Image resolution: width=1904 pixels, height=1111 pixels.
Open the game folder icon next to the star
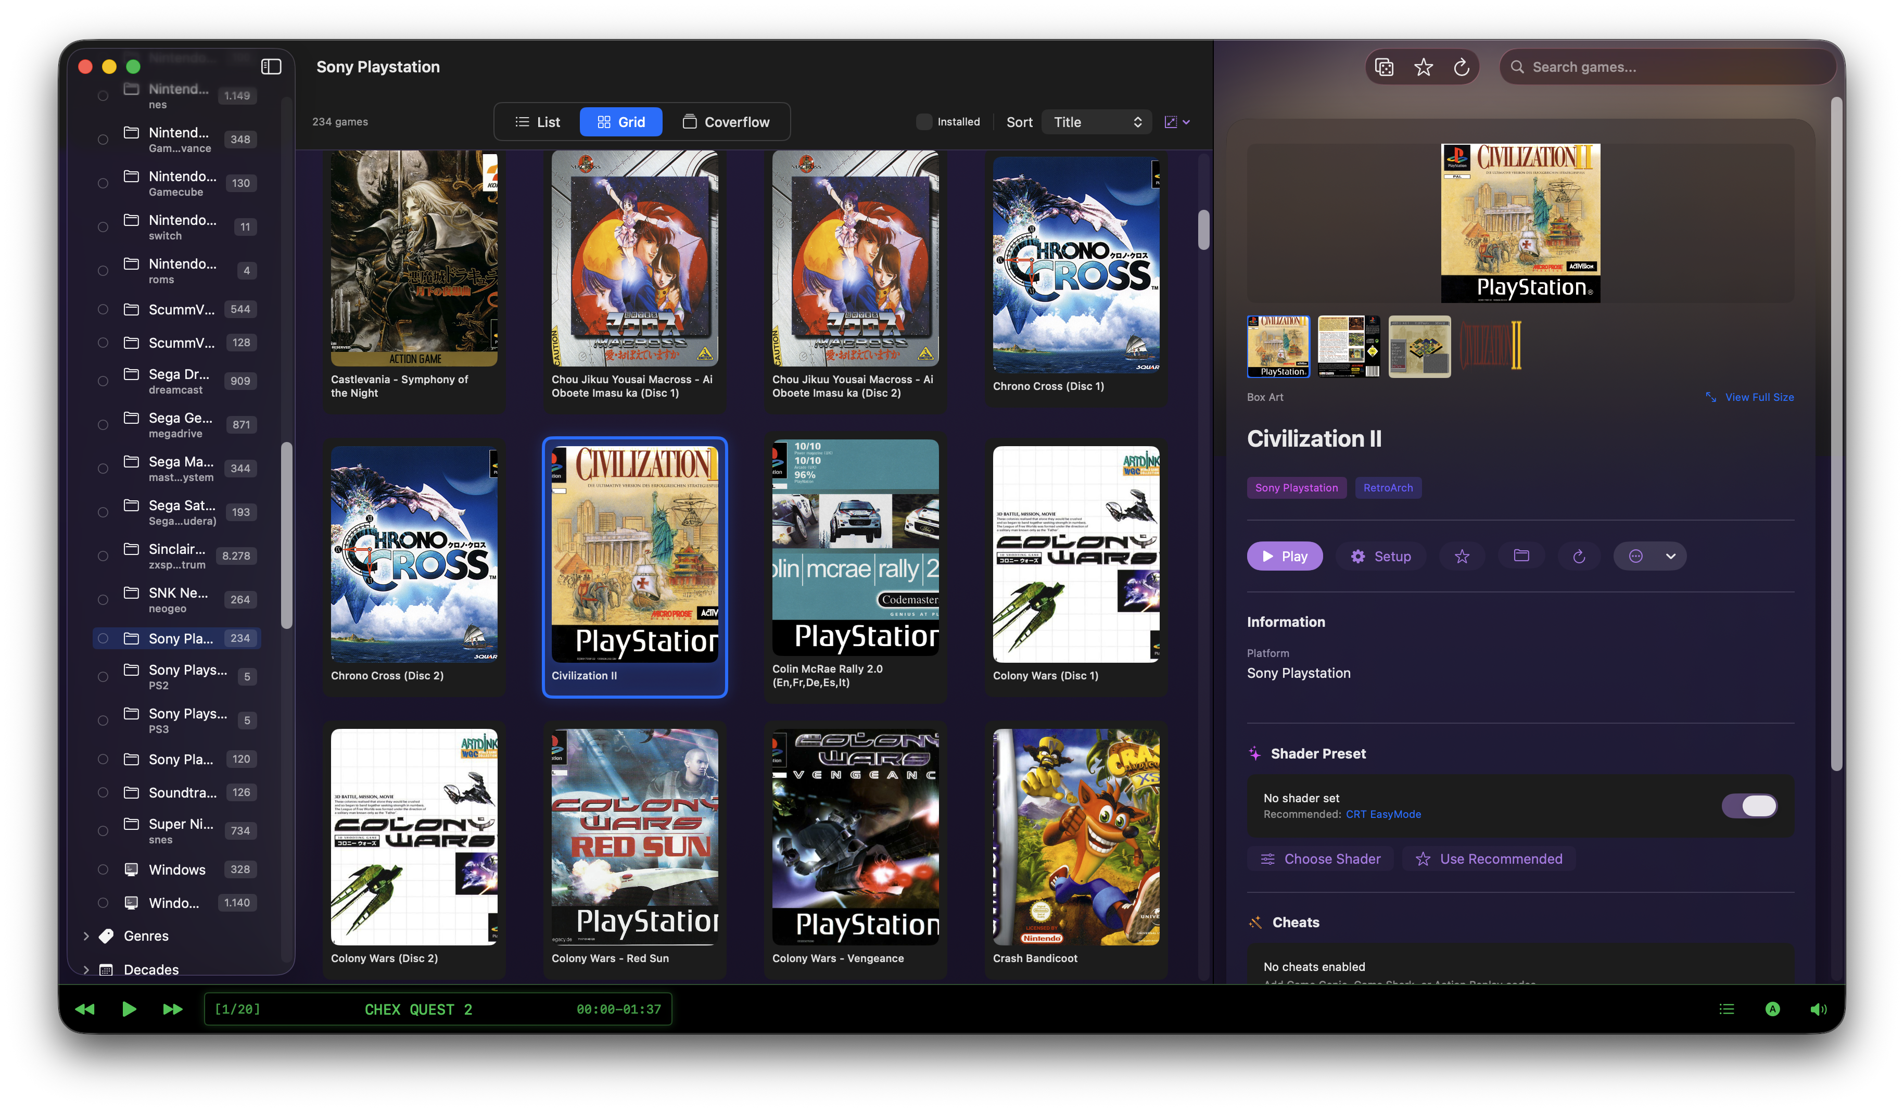point(1521,556)
